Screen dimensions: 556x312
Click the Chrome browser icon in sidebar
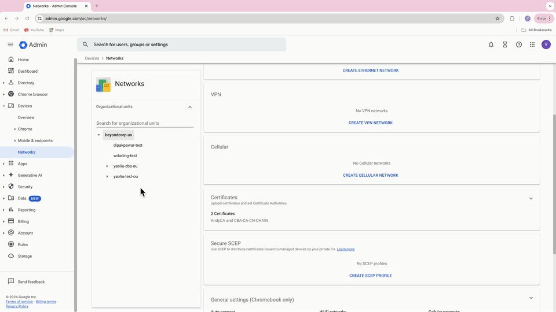pos(11,94)
